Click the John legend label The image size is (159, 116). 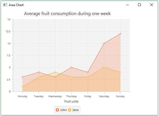pyautogui.click(x=63, y=110)
